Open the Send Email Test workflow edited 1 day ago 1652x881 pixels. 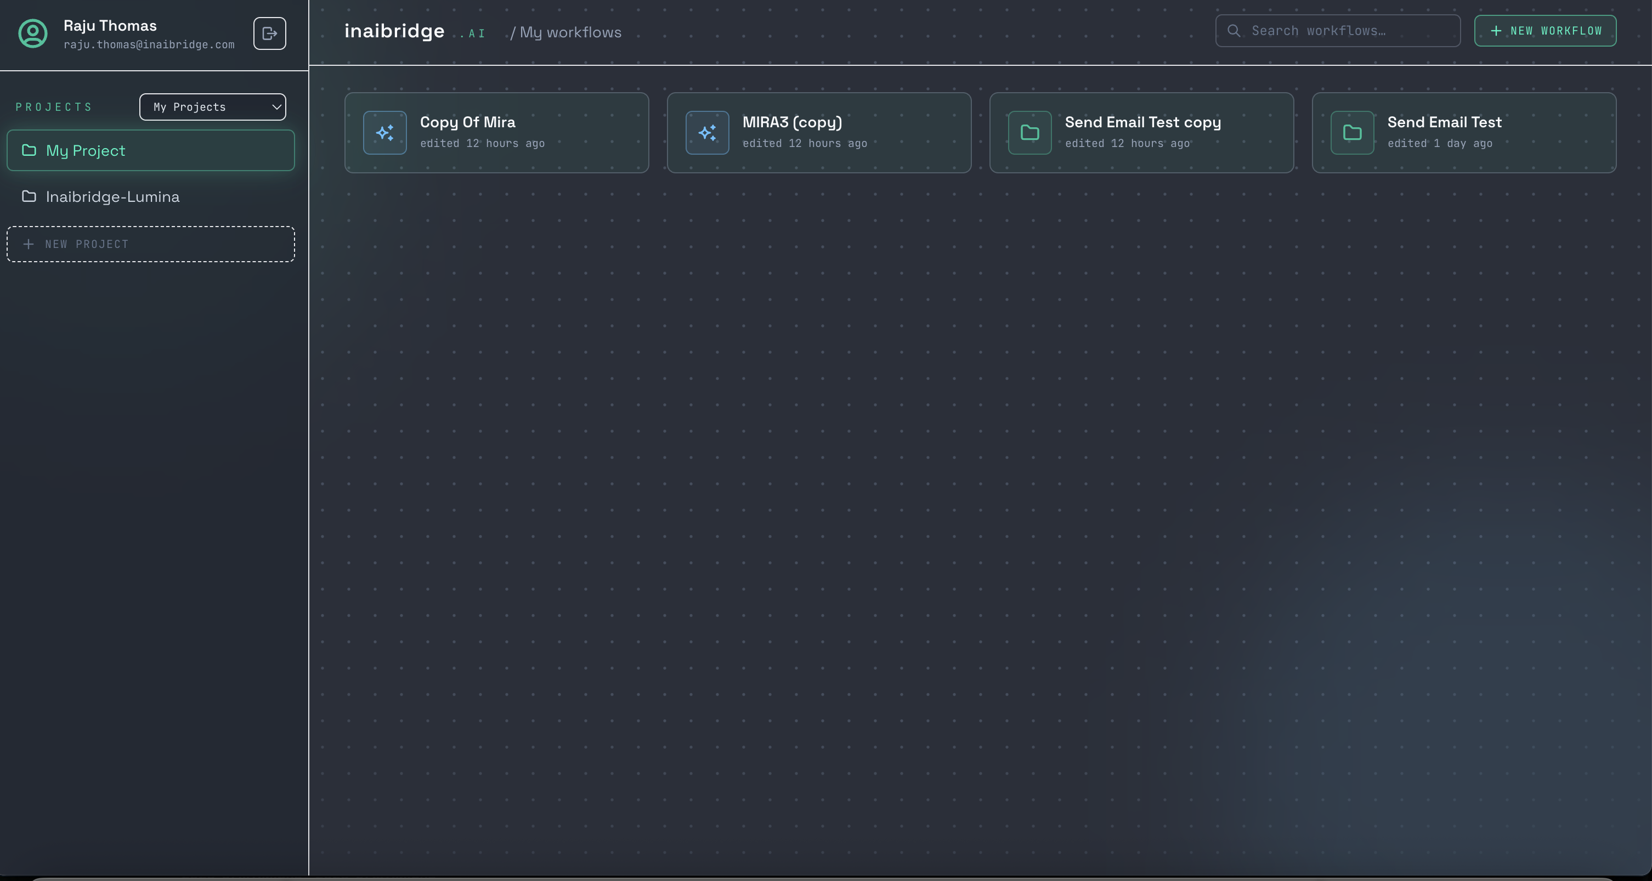[x=1464, y=133]
